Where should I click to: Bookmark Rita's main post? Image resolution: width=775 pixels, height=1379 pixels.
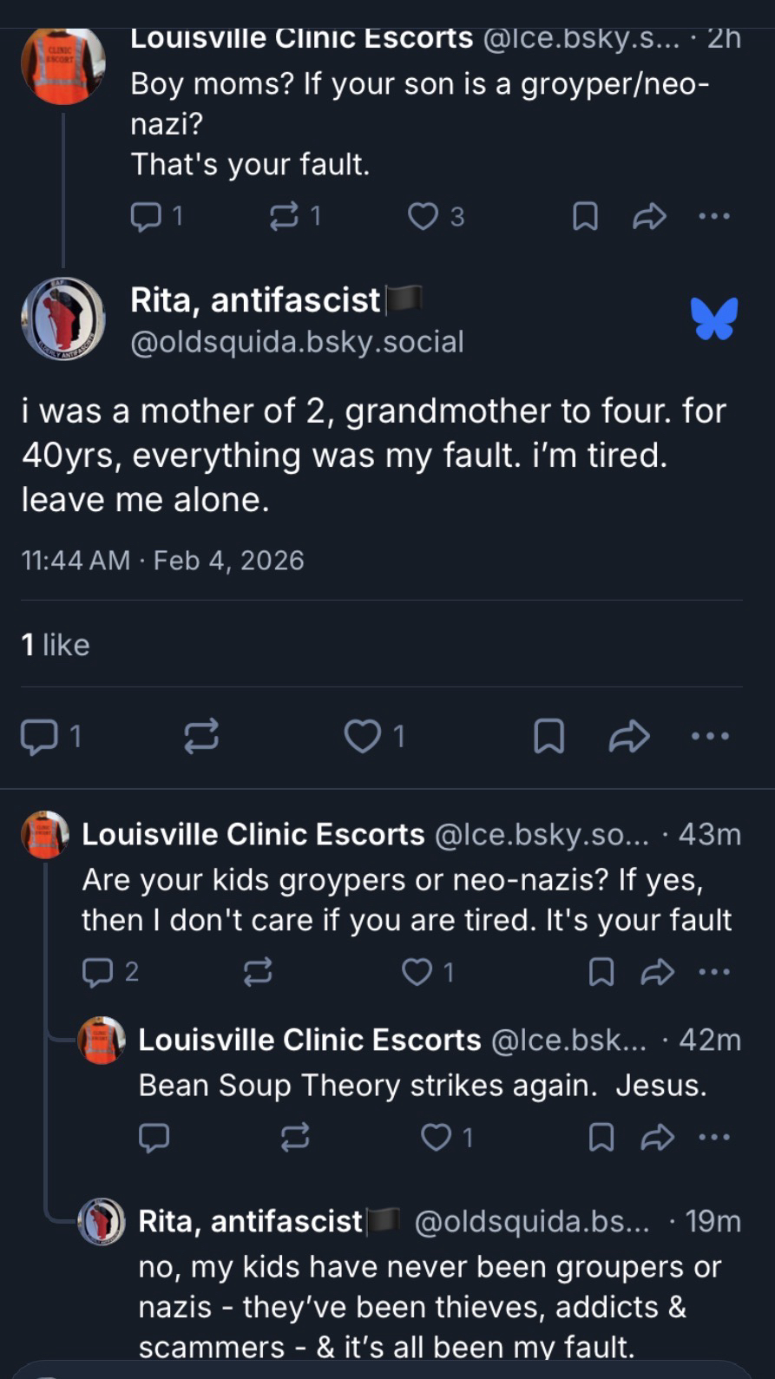548,737
